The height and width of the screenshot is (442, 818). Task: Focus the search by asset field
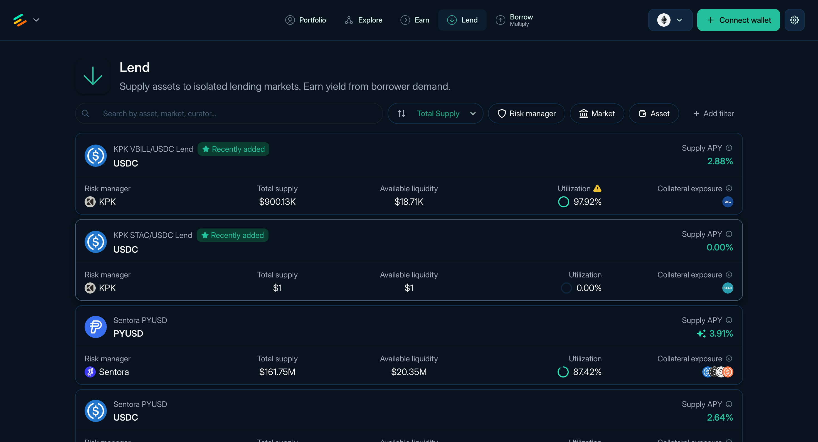(229, 113)
